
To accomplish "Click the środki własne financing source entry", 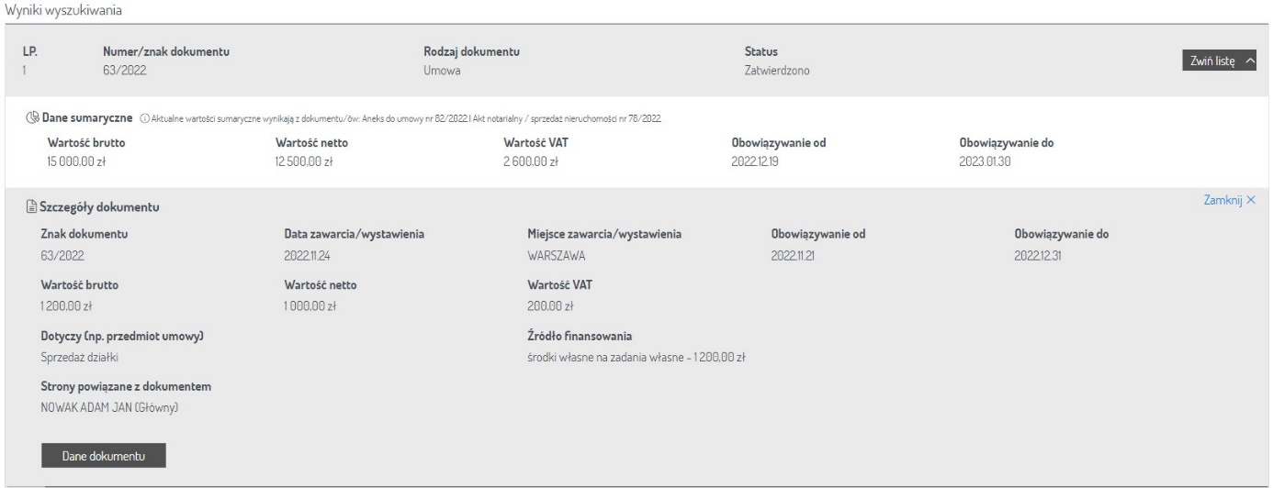I will point(629,358).
